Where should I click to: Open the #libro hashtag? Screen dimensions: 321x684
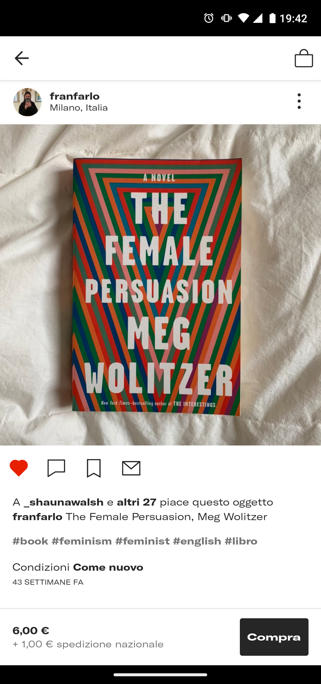(241, 541)
